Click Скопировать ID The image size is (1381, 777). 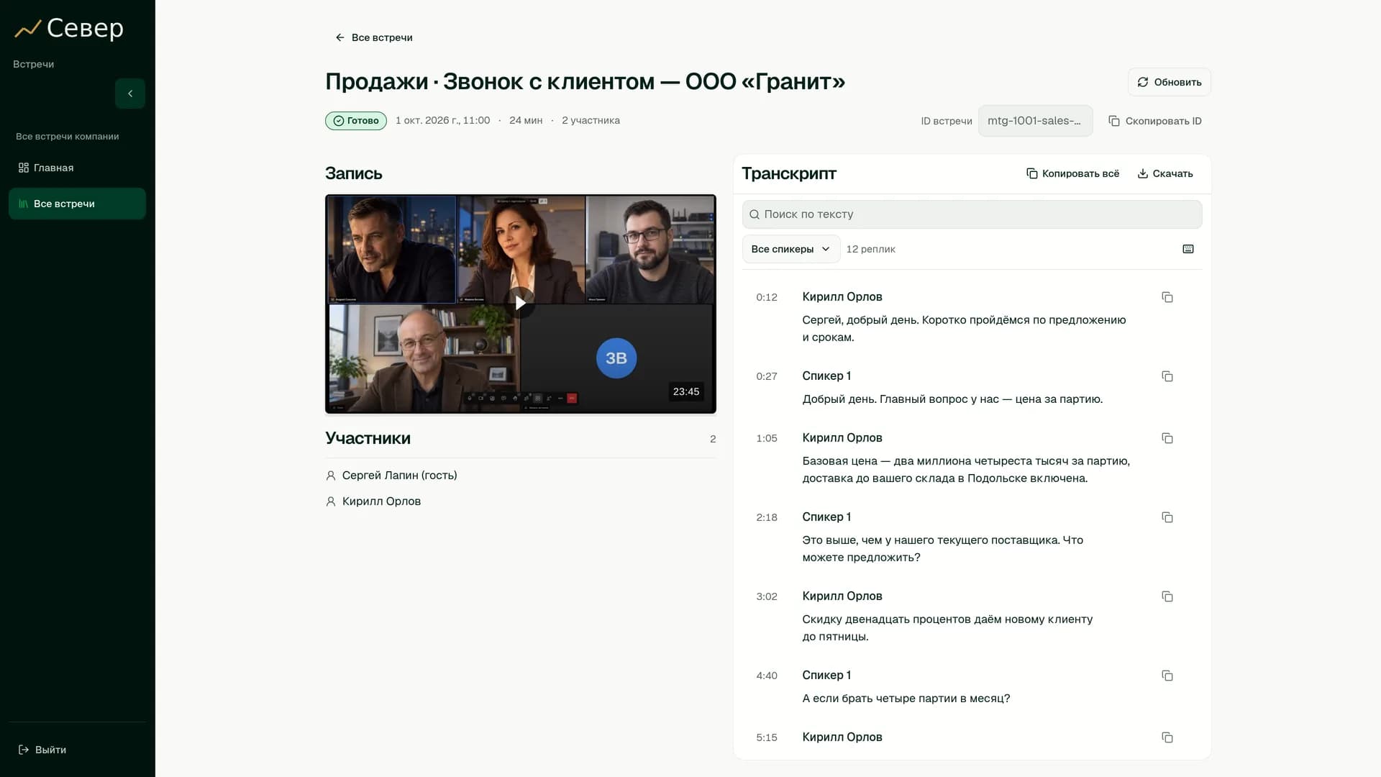coord(1155,121)
